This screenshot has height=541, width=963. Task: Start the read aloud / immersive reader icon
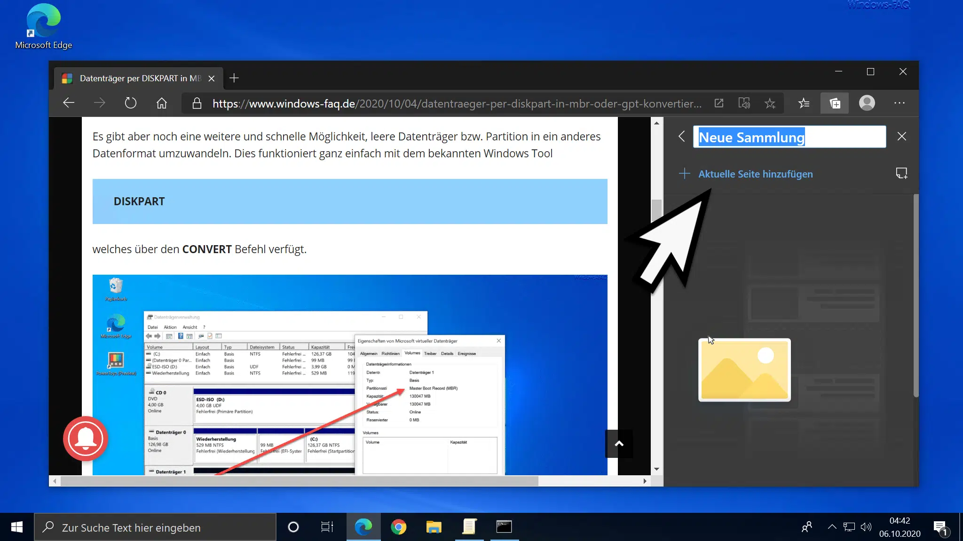click(x=744, y=103)
